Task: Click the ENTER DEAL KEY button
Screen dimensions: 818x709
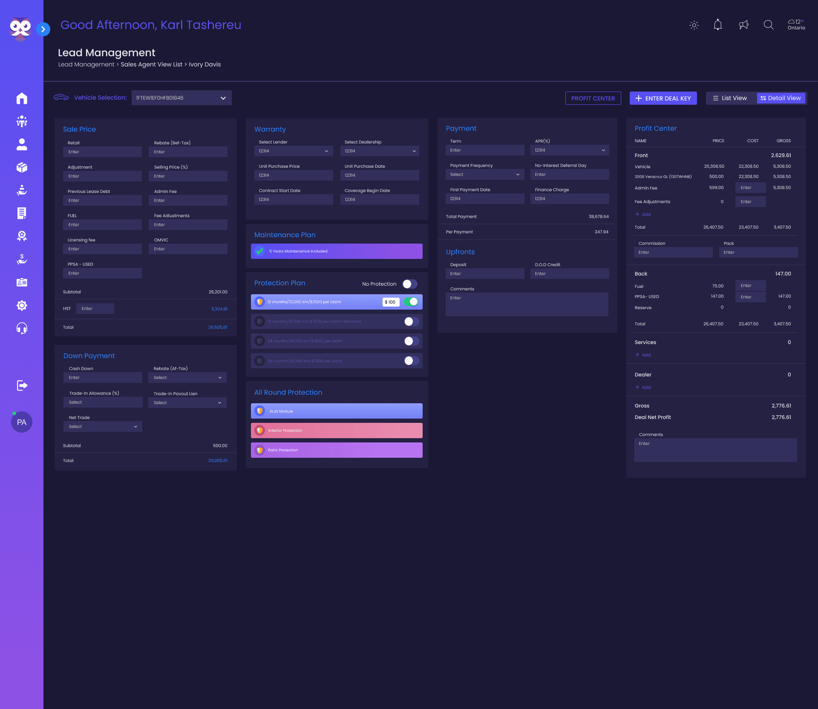Action: (x=663, y=98)
